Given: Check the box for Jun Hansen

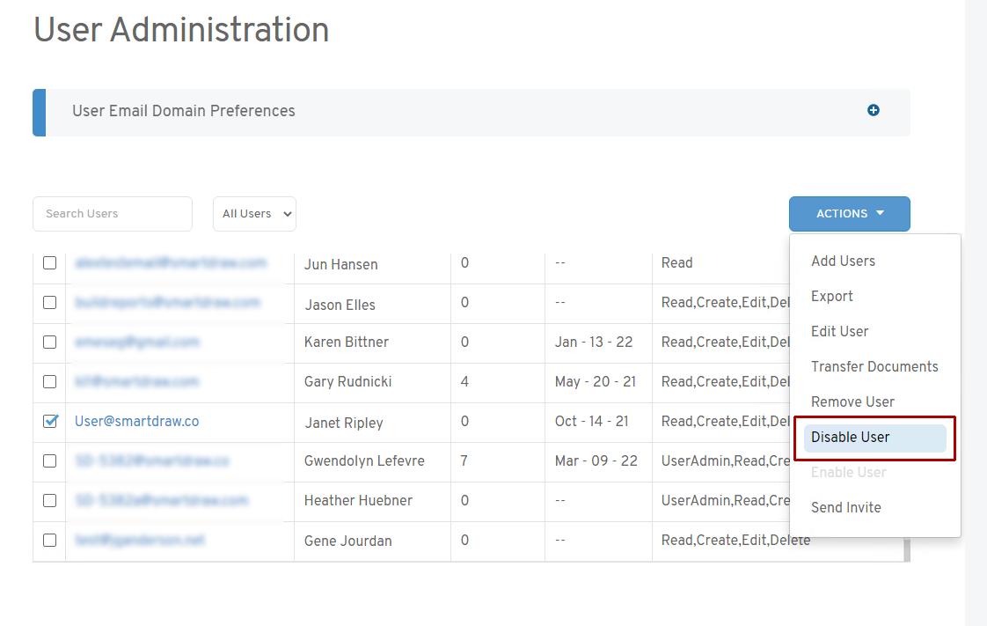Looking at the screenshot, I should pyautogui.click(x=50, y=262).
